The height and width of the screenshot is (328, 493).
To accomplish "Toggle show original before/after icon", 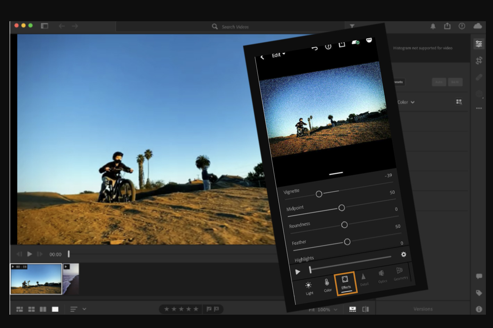I will pyautogui.click(x=366, y=309).
